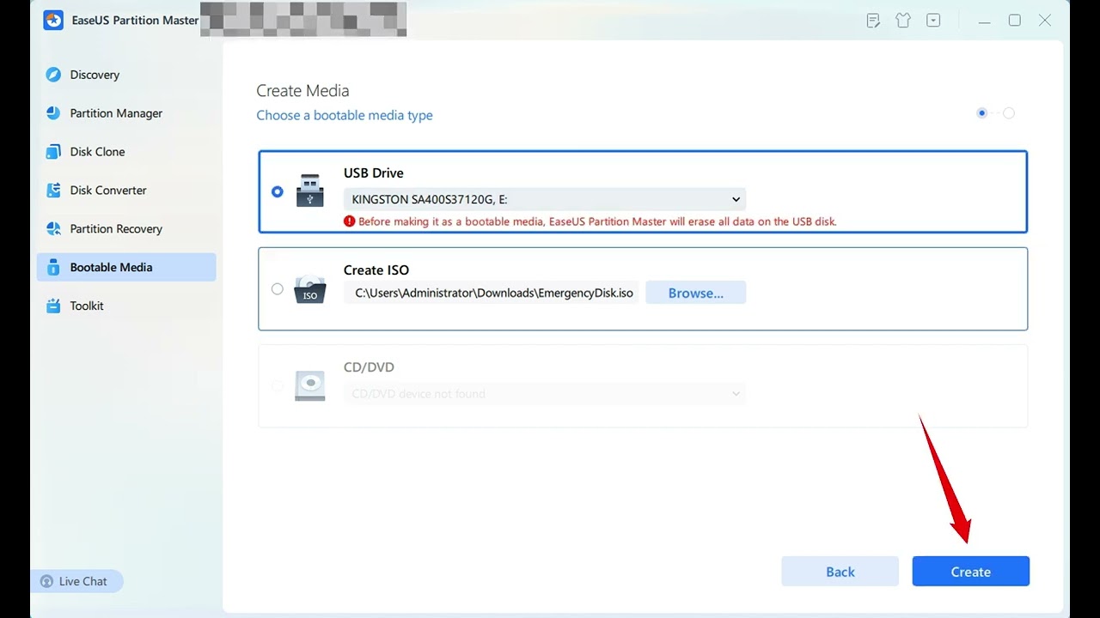The image size is (1100, 618).
Task: Open the feedback note icon in title bar
Action: point(873,21)
